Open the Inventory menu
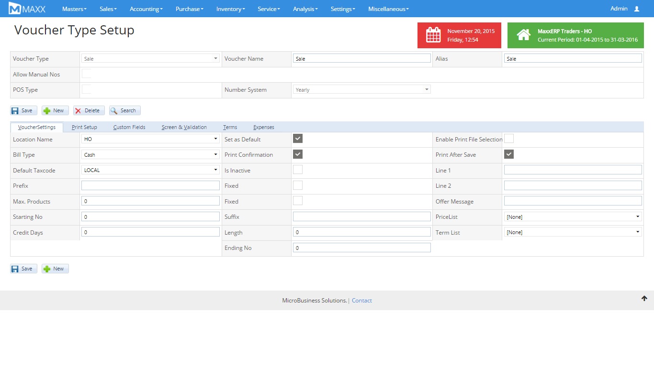The image size is (654, 367). 230,9
